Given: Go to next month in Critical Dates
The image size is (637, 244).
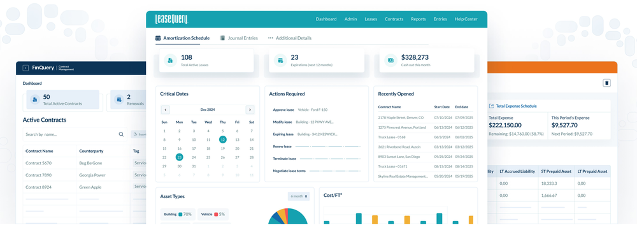Looking at the screenshot, I should [x=250, y=110].
